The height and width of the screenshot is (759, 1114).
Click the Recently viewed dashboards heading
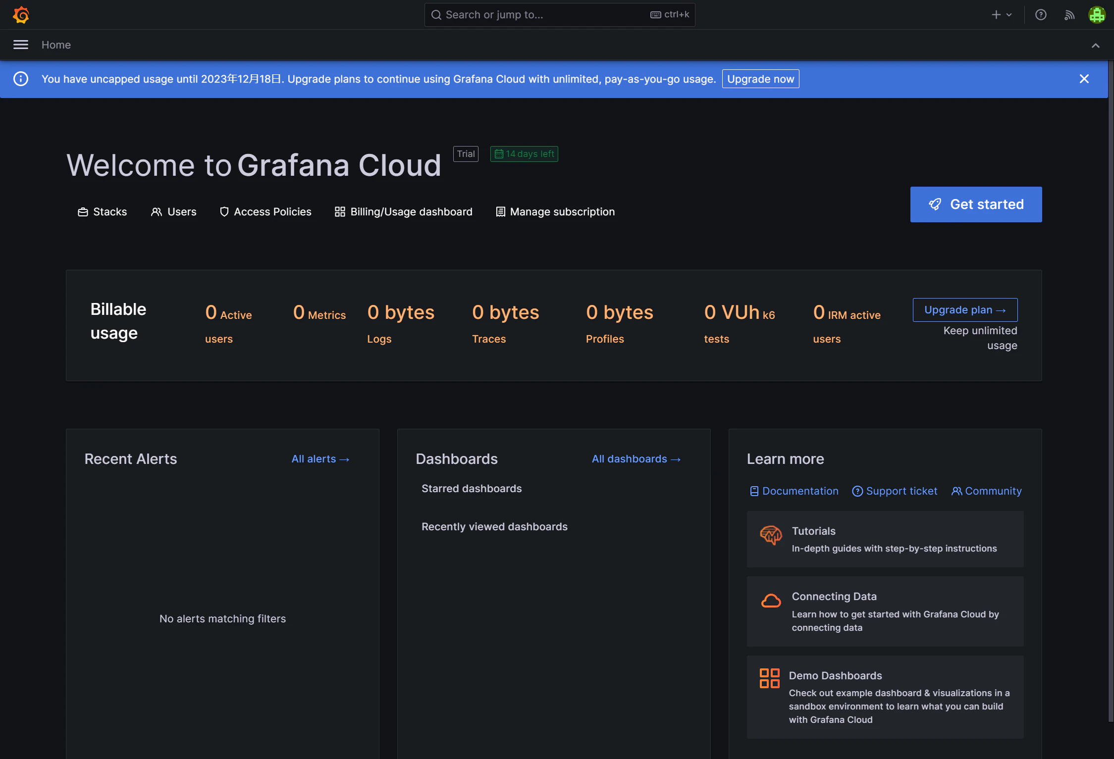[x=494, y=527]
